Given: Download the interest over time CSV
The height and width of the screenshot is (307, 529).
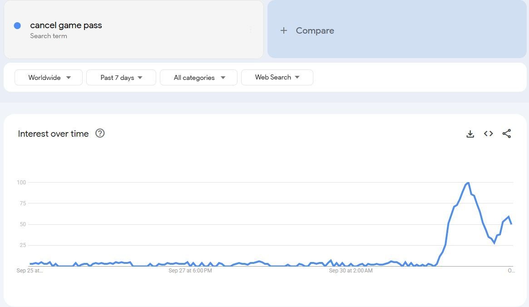Looking at the screenshot, I should tap(470, 134).
